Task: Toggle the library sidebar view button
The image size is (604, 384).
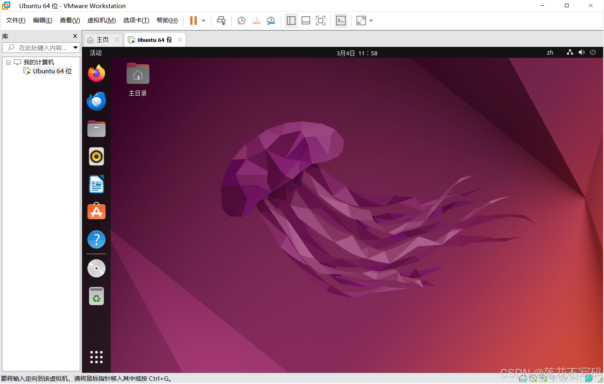Action: click(291, 21)
